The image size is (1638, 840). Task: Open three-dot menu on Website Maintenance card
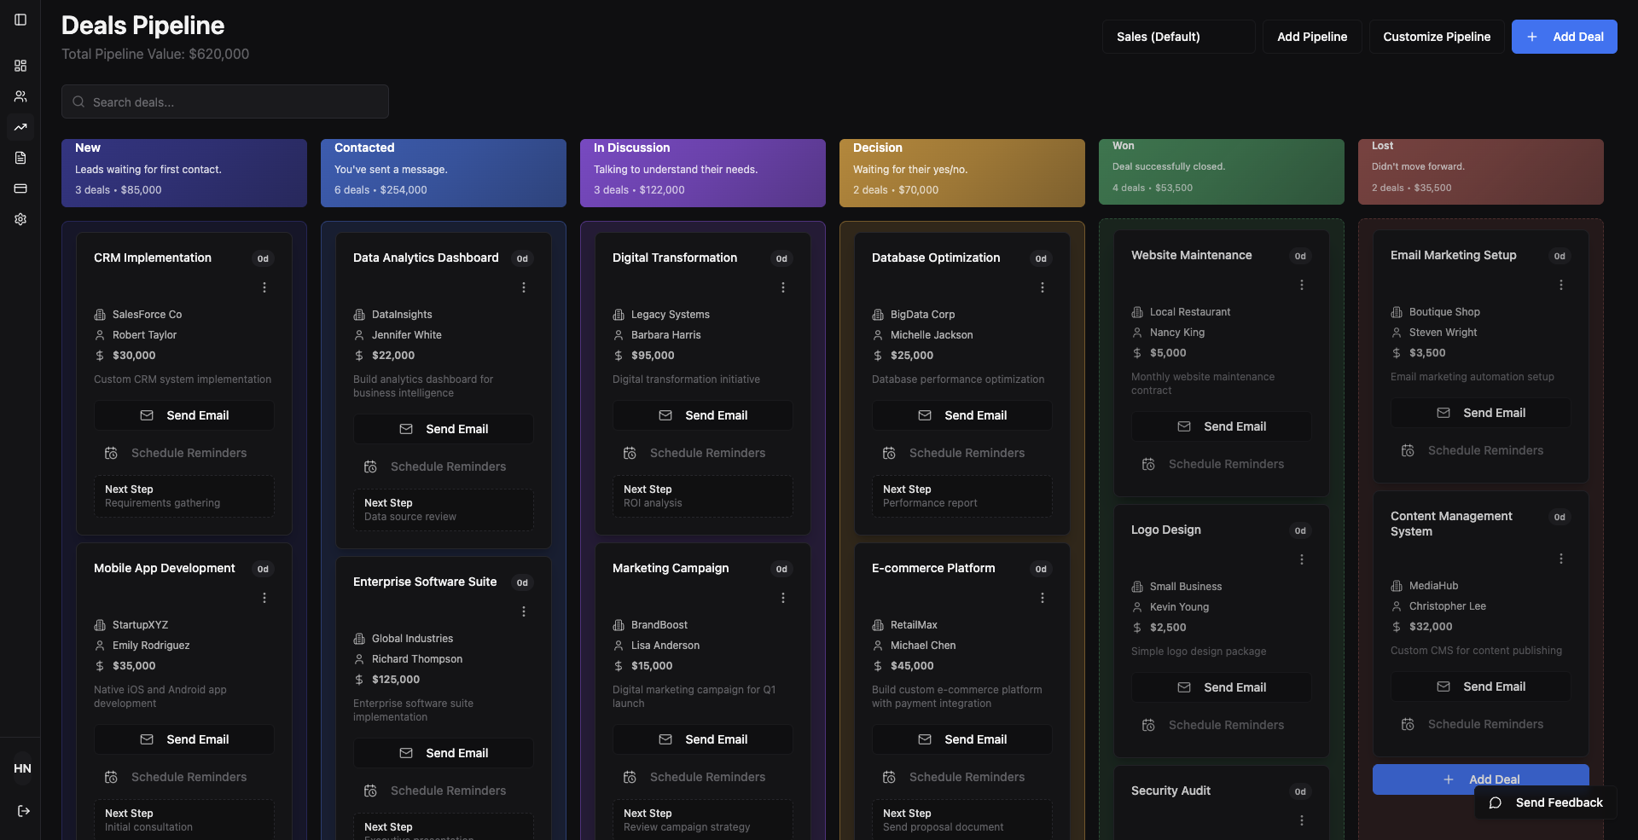[x=1302, y=285]
